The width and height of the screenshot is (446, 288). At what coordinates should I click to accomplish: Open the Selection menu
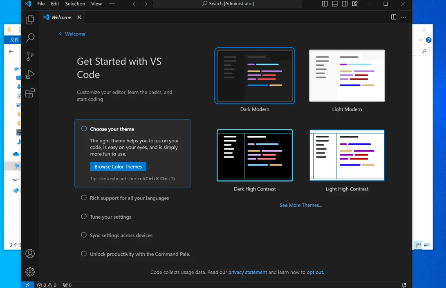tap(75, 4)
